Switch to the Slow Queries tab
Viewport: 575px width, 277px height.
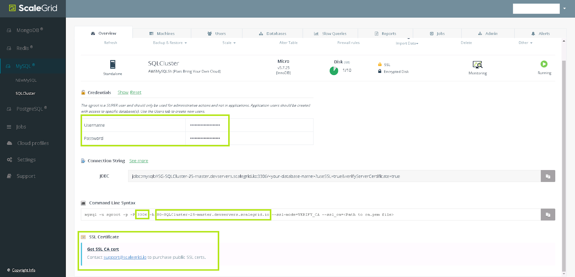tap(330, 33)
